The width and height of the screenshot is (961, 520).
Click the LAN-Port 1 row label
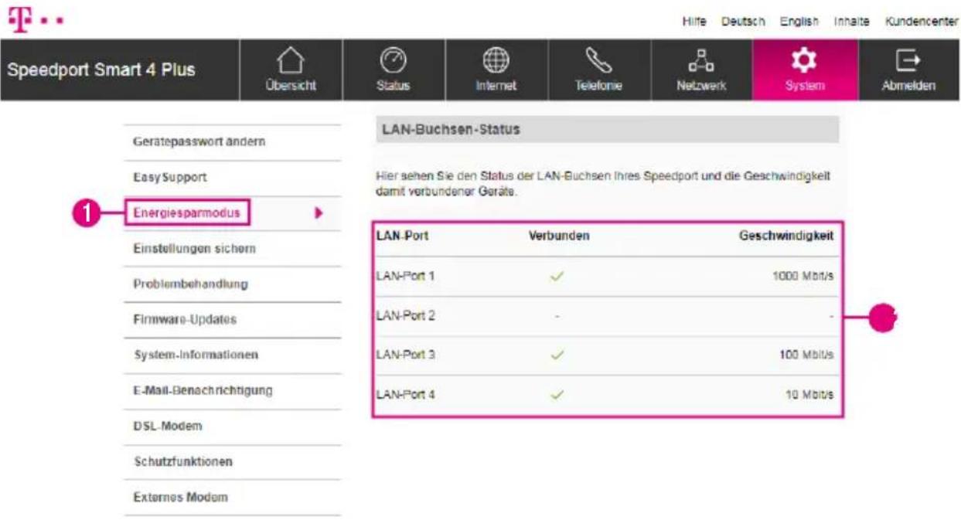(405, 276)
